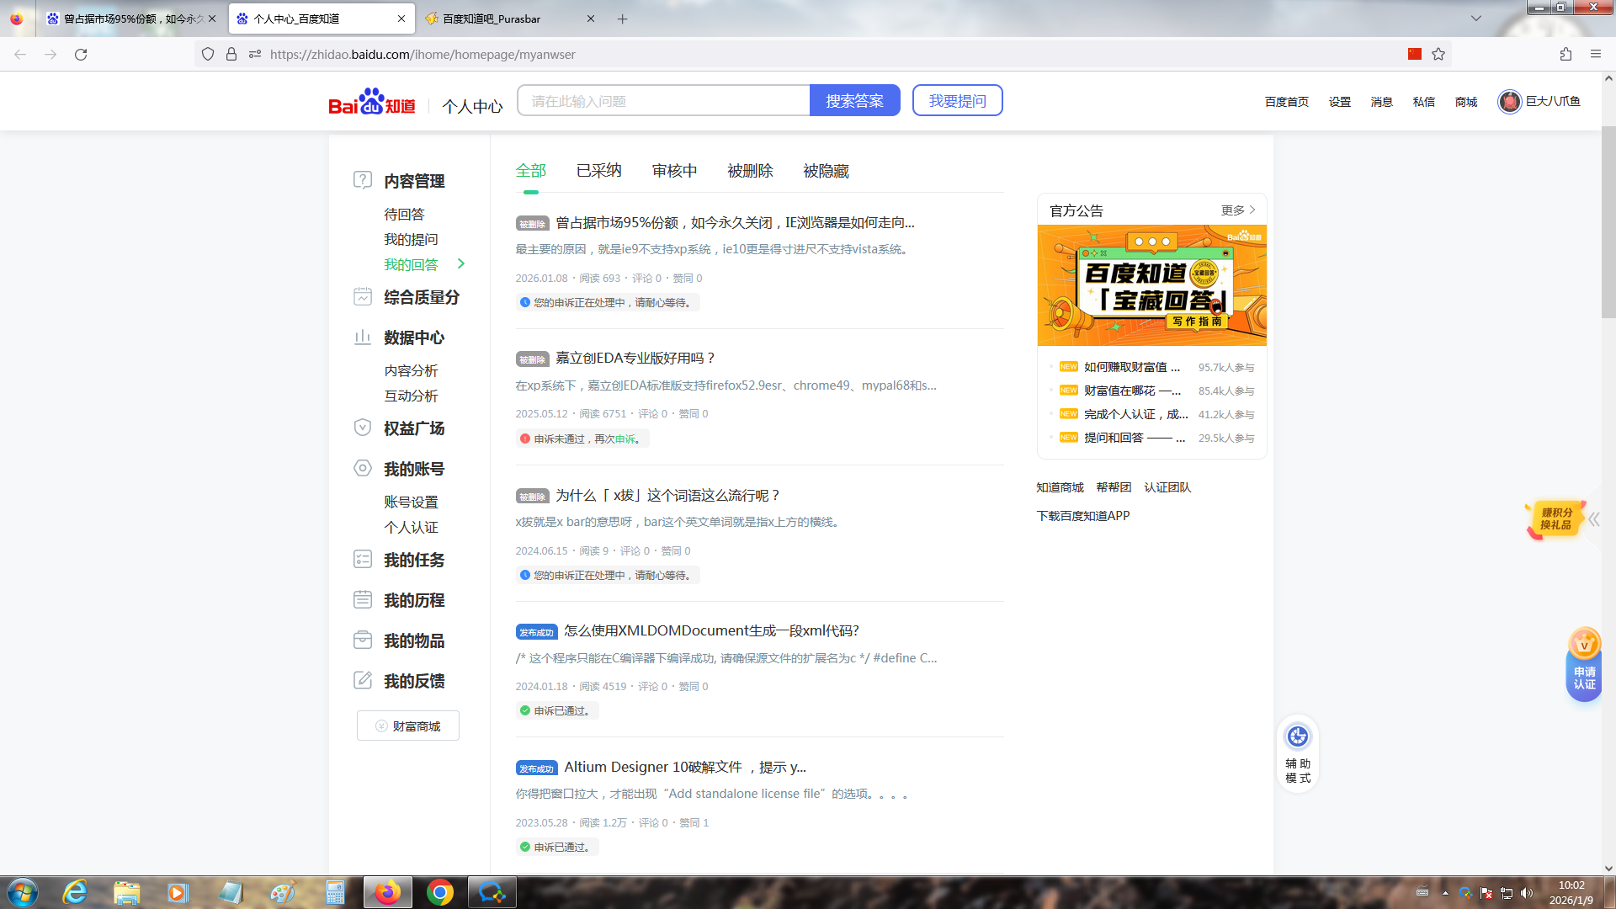Click the 内容管理 sidebar icon
This screenshot has height=909, width=1616.
click(363, 180)
